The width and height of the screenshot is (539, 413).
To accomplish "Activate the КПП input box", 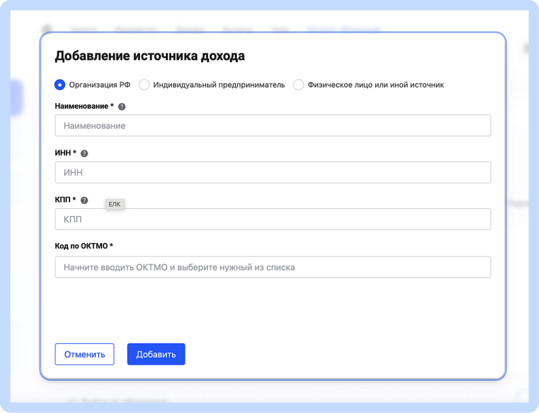I will tap(273, 219).
